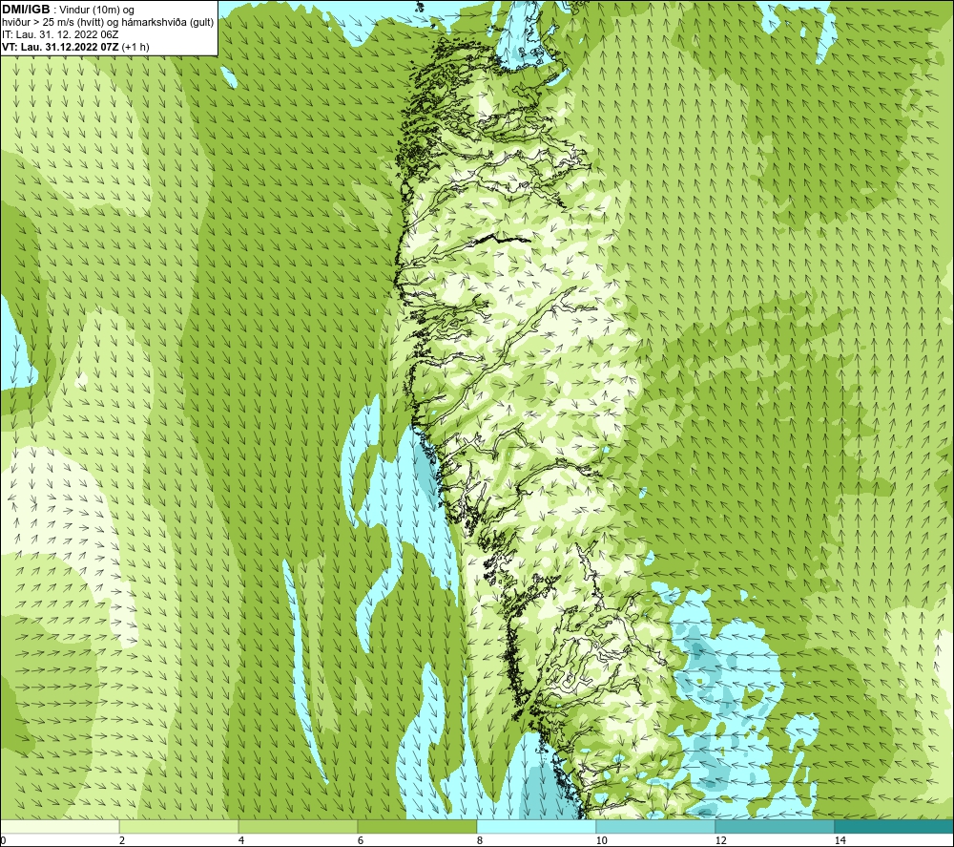Click the legend scale label 2
The image size is (954, 847).
coord(122,841)
